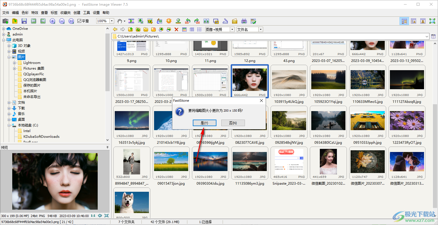
Task: Toggle full screen button at top right
Action: click(432, 21)
